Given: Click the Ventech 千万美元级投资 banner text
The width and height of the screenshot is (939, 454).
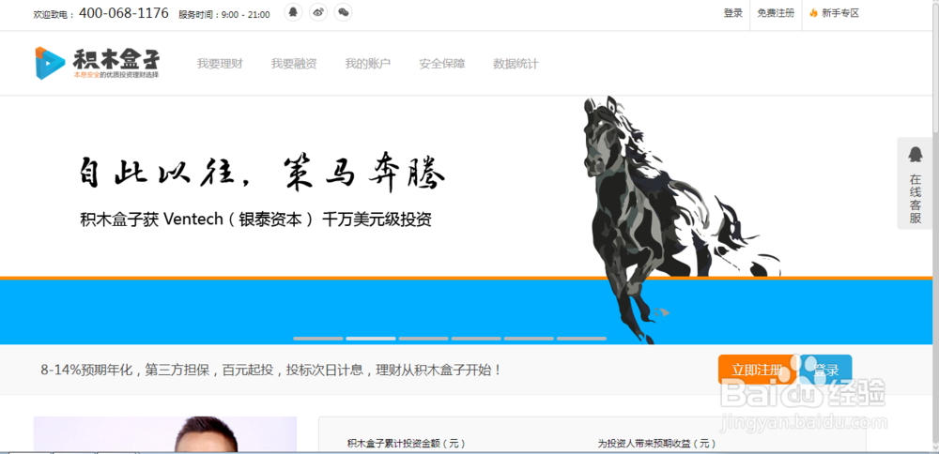Looking at the screenshot, I should pos(255,219).
